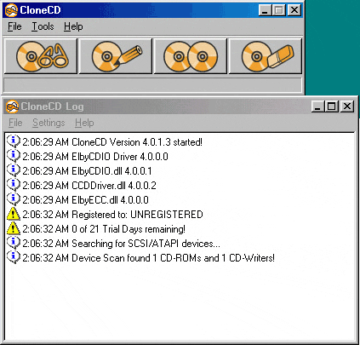The width and height of the screenshot is (360, 345).
Task: Click info icon beside ElbyECC.dll 4.0.0.0
Action: click(14, 199)
